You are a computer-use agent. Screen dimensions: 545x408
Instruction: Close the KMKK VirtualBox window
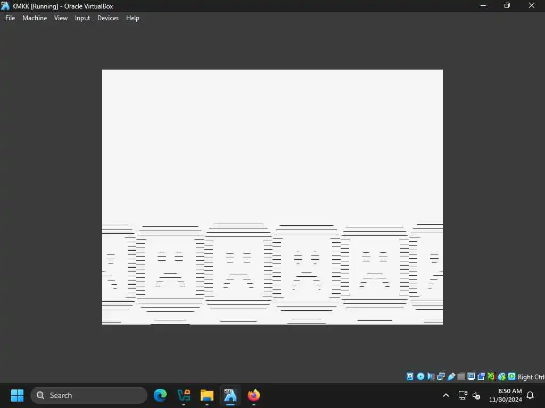[x=532, y=6]
